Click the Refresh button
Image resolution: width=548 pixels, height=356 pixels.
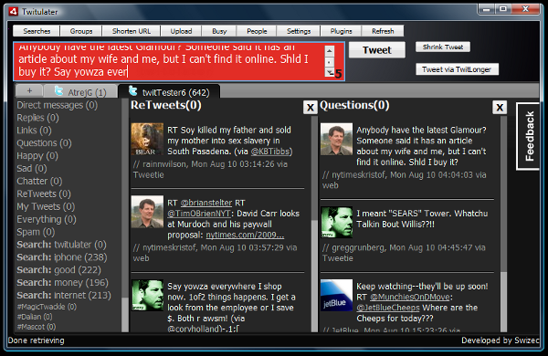click(x=383, y=31)
